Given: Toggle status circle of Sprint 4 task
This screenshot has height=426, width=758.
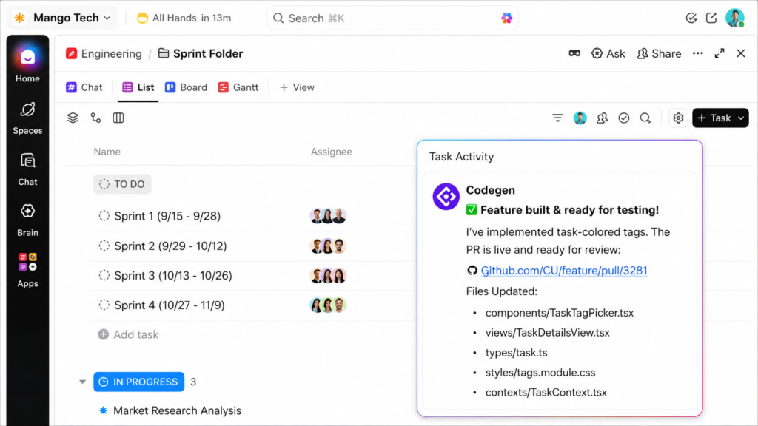Looking at the screenshot, I should click(x=104, y=305).
